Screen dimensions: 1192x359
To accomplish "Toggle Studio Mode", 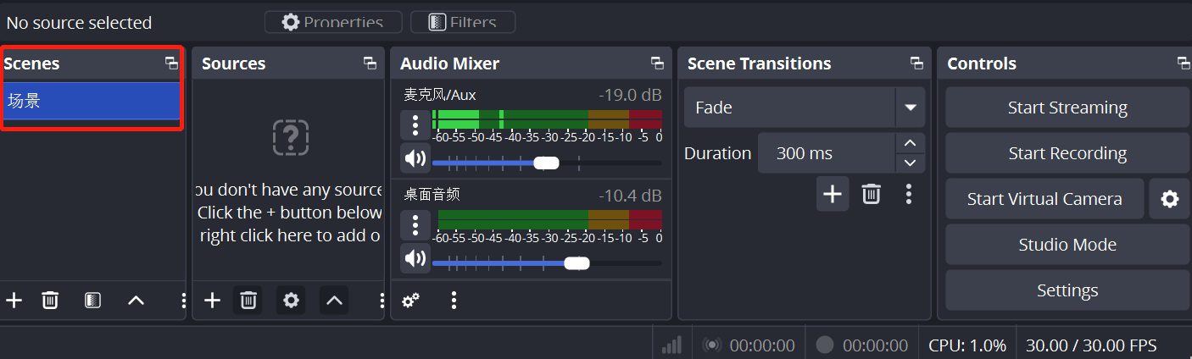I will (x=1067, y=245).
